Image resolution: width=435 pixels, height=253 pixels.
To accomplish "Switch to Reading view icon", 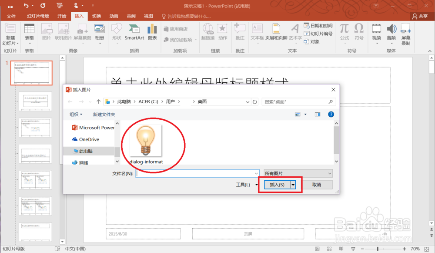I will (x=341, y=249).
